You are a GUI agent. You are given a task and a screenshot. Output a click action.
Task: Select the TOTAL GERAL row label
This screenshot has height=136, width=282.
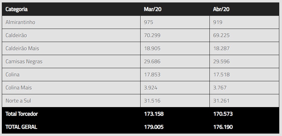click(x=21, y=127)
